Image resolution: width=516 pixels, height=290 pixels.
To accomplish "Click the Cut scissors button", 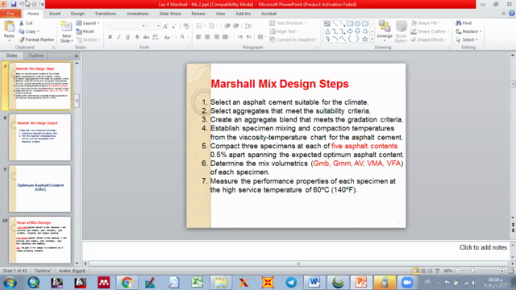I will click(x=26, y=23).
